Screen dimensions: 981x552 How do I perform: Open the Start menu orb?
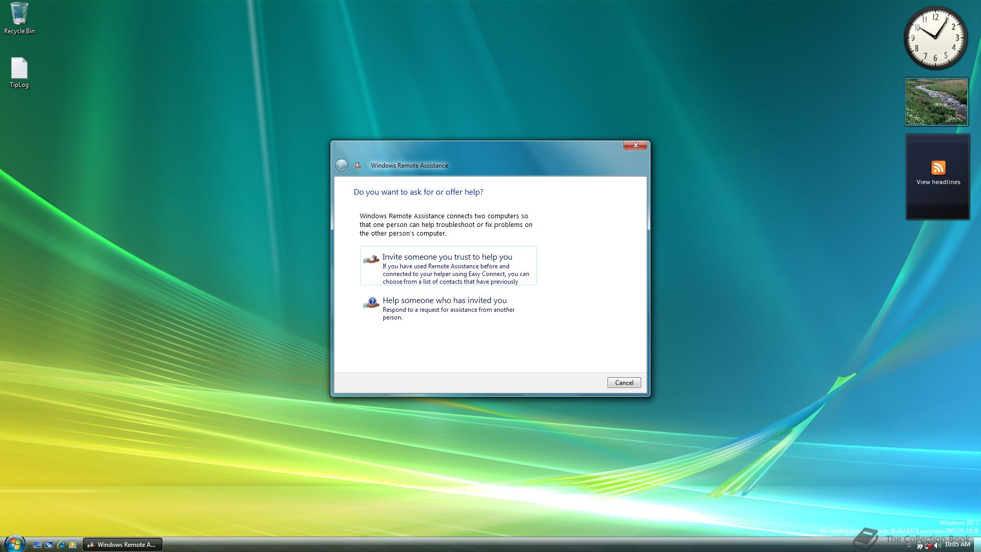click(15, 544)
